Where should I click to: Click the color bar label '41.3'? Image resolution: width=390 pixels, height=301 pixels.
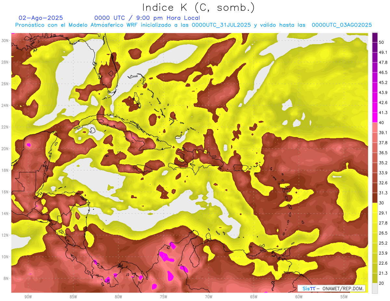383,113
